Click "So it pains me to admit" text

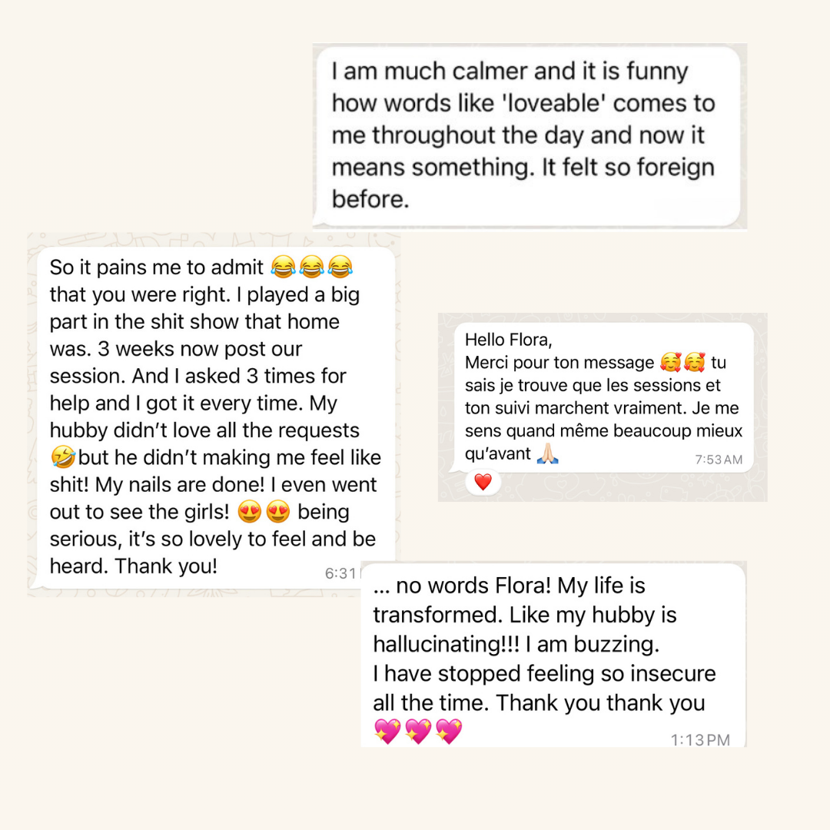click(157, 267)
